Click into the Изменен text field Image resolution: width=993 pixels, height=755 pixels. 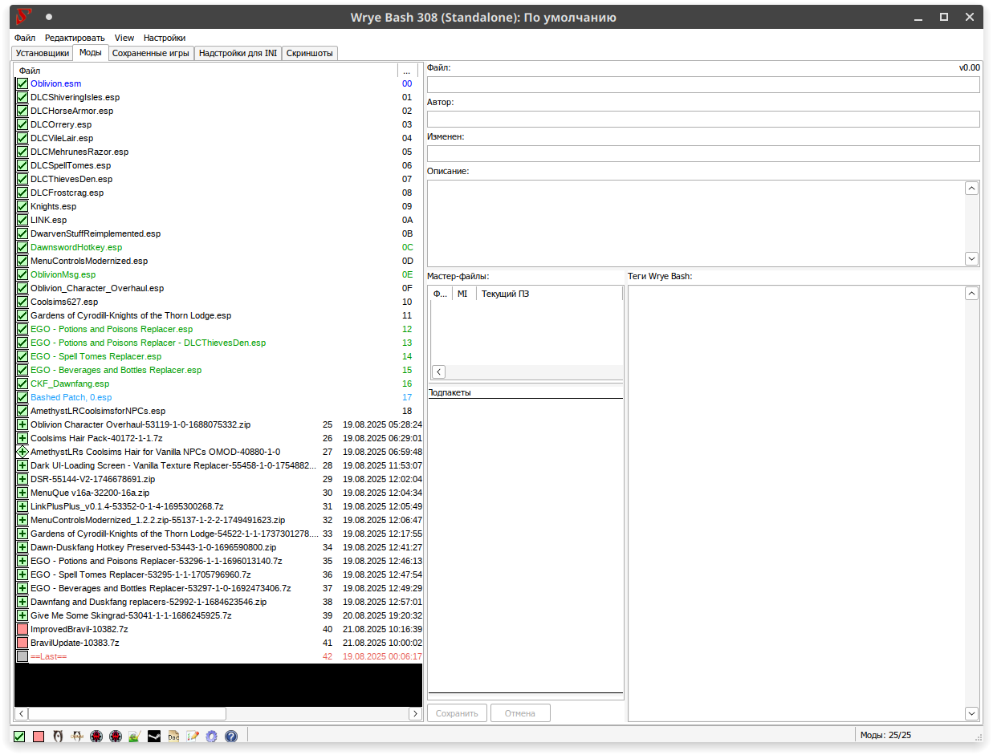tap(703, 153)
